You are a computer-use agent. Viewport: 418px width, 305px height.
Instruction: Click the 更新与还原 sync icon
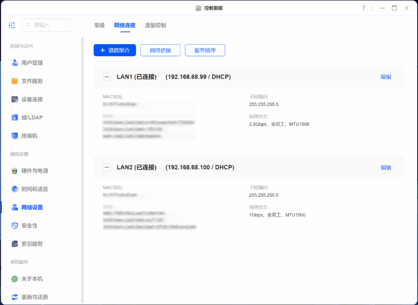[x=15, y=297]
